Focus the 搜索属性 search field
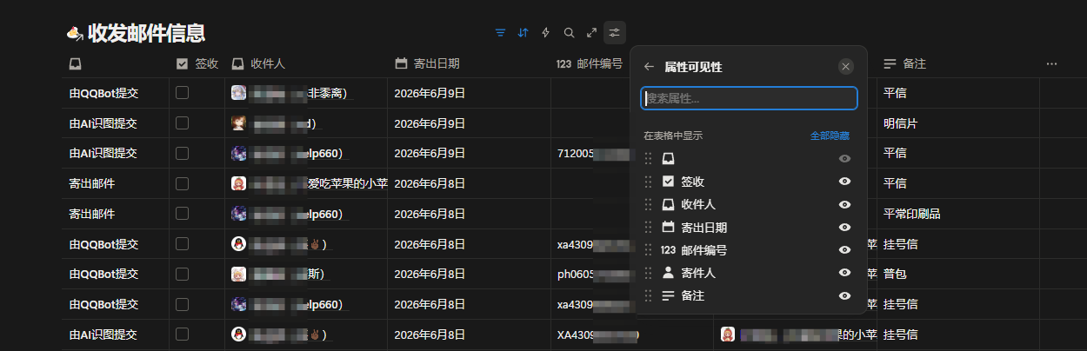This screenshot has height=351, width=1087. coord(749,98)
